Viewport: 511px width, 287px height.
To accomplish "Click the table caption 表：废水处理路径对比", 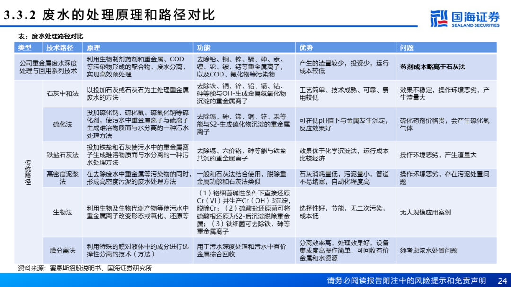I will point(51,36).
